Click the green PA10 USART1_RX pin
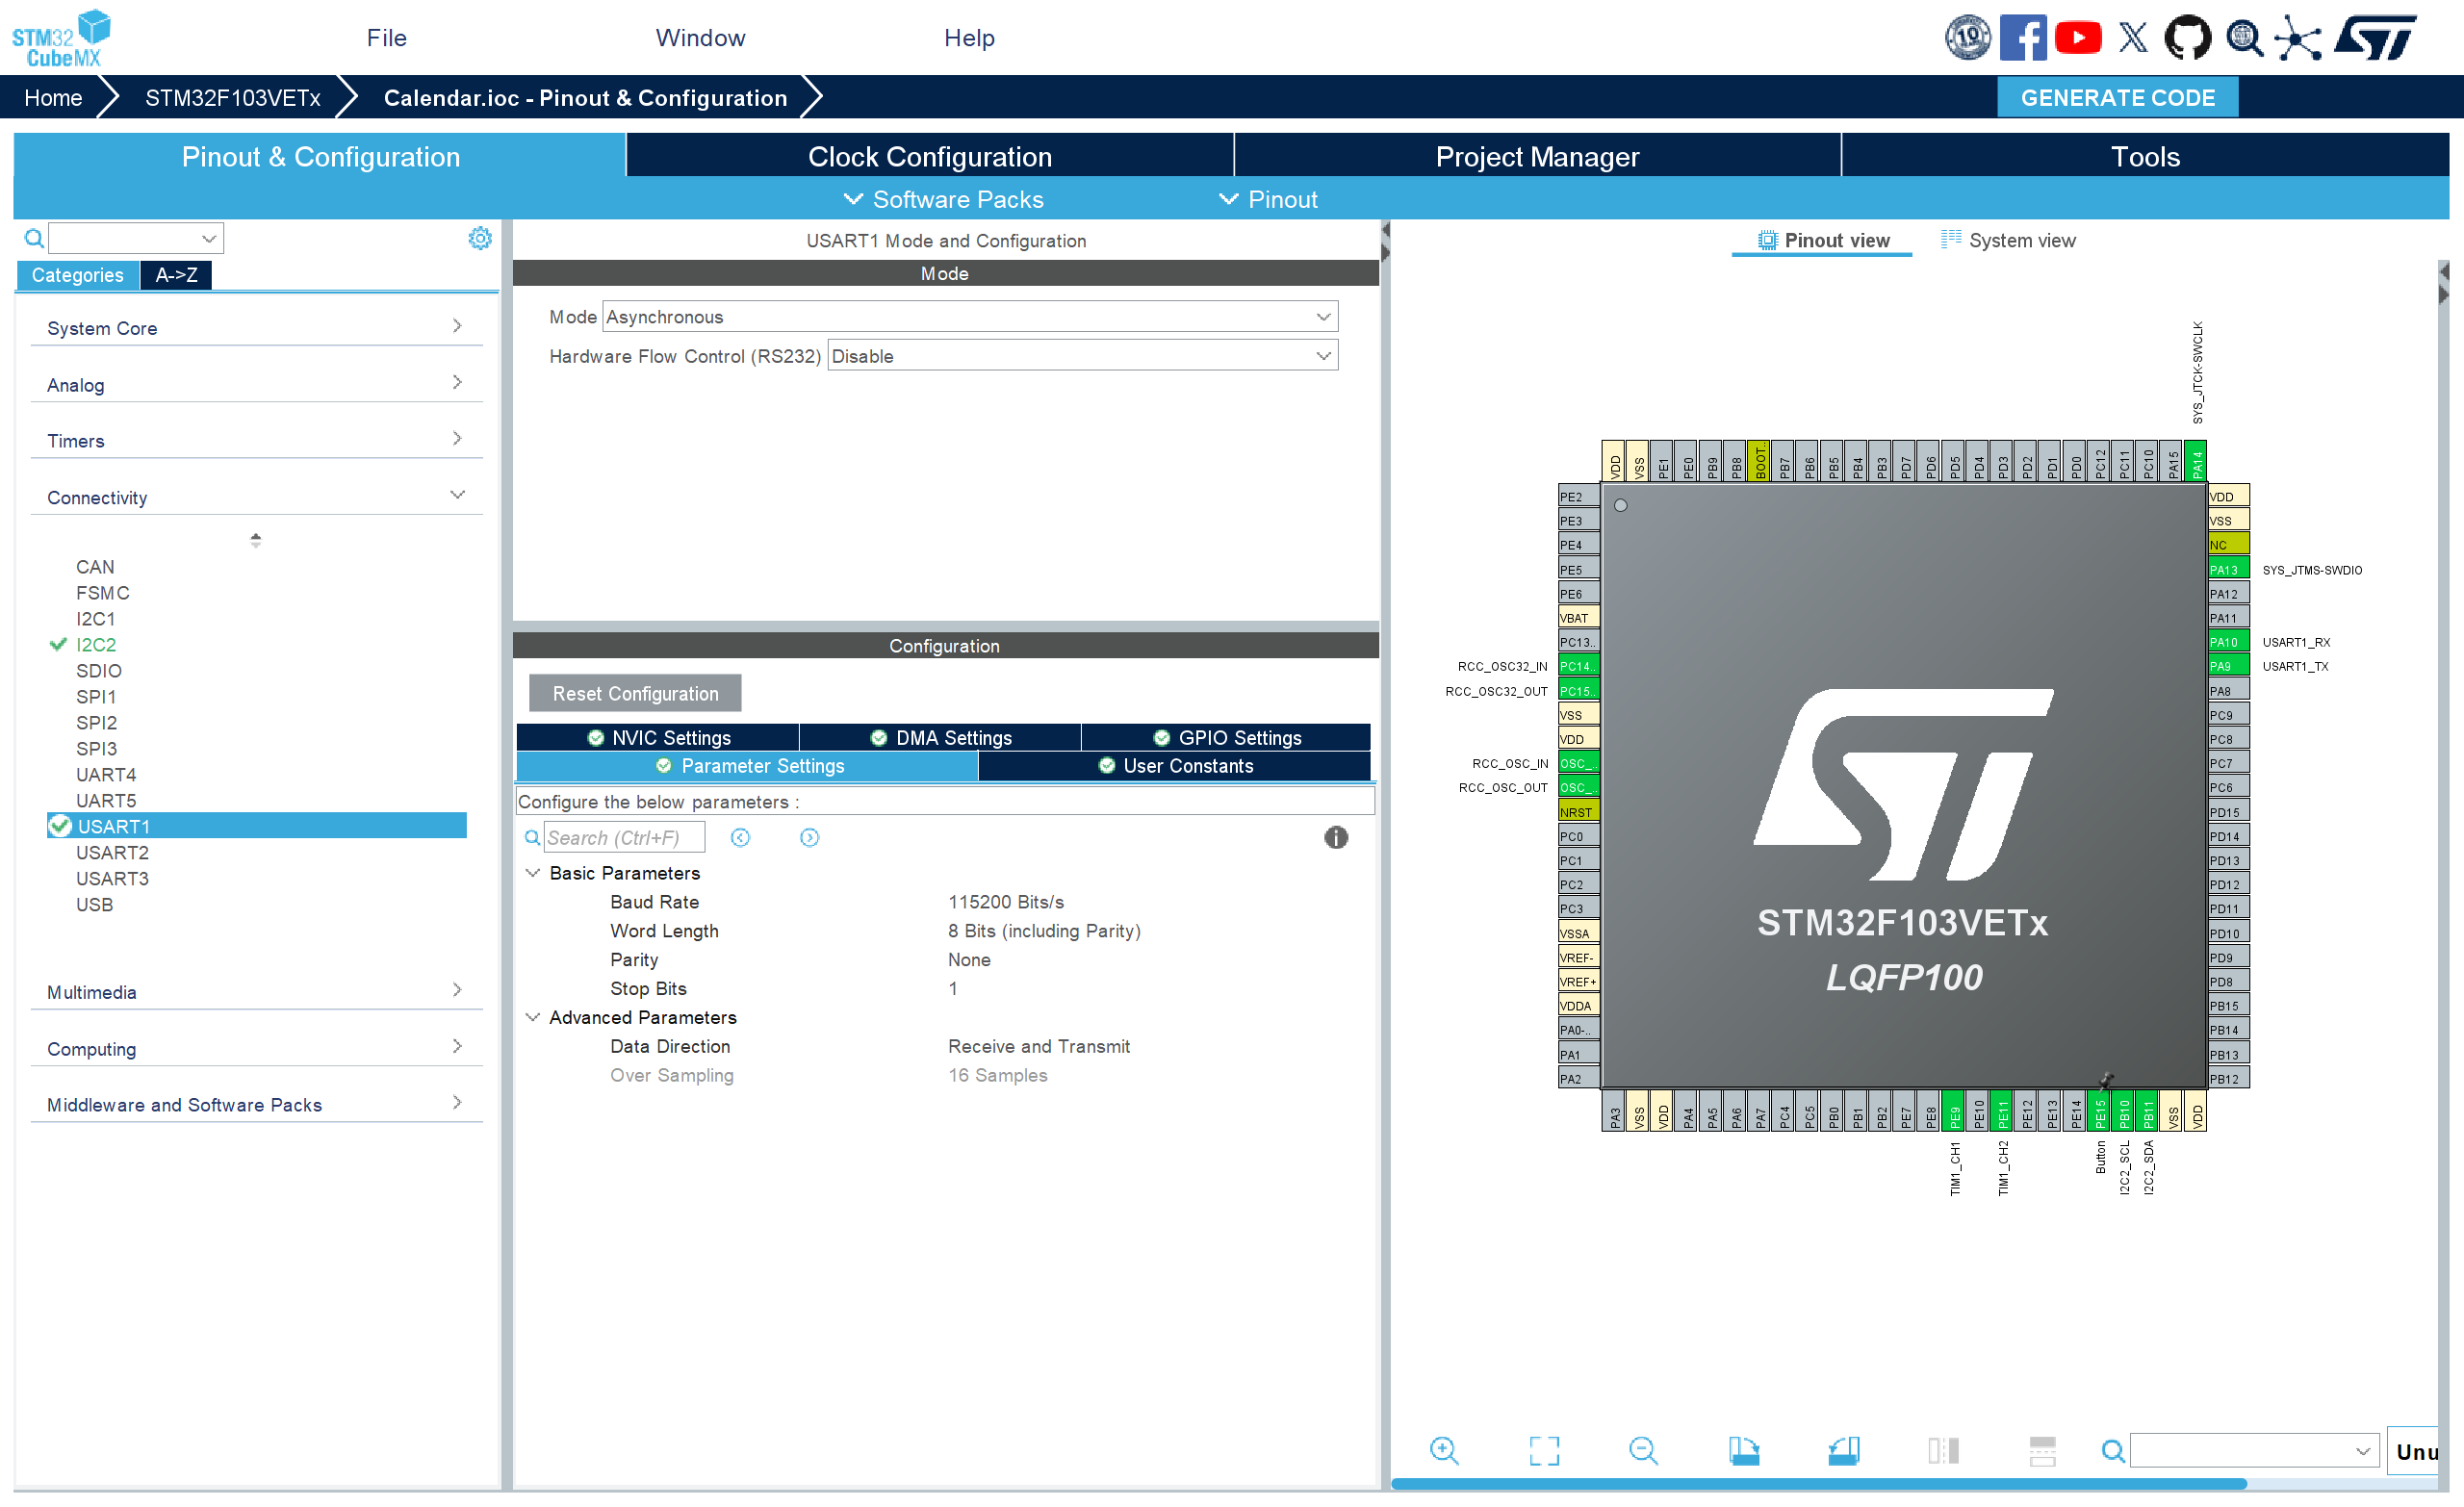Screen dimensions: 2464x1507 coord(2227,642)
